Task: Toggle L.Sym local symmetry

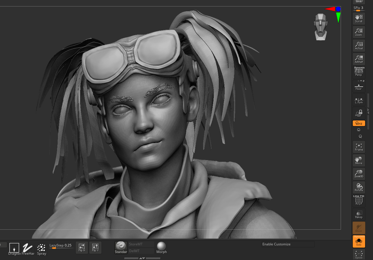Action: pyautogui.click(x=359, y=99)
